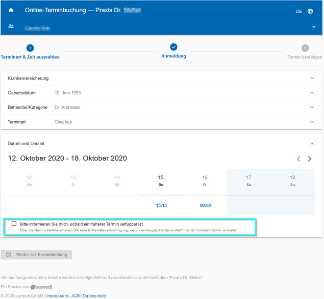Open the Impressum link
This screenshot has height=299, width=324.
57,295
